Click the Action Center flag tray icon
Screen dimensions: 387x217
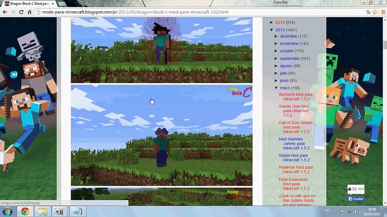(343, 211)
